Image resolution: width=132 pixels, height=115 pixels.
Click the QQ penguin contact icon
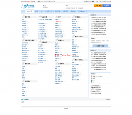click(92, 82)
